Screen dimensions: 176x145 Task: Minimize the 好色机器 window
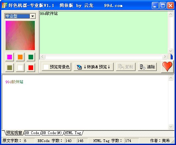pyautogui.click(x=155, y=5)
